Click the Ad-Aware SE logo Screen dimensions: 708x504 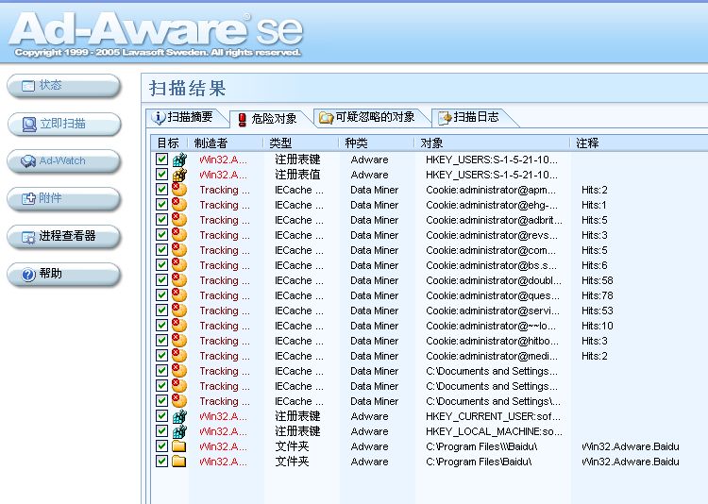pos(156,32)
